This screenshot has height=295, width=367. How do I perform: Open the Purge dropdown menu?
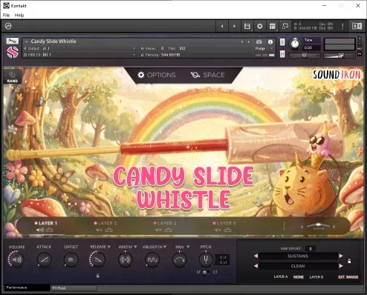264,48
